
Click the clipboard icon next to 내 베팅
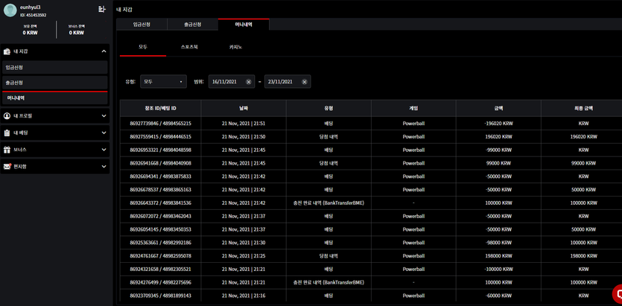coord(7,133)
